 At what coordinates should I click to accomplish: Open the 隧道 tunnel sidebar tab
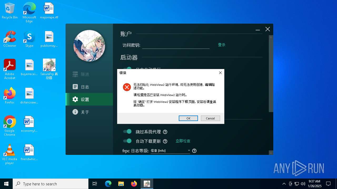point(89,74)
